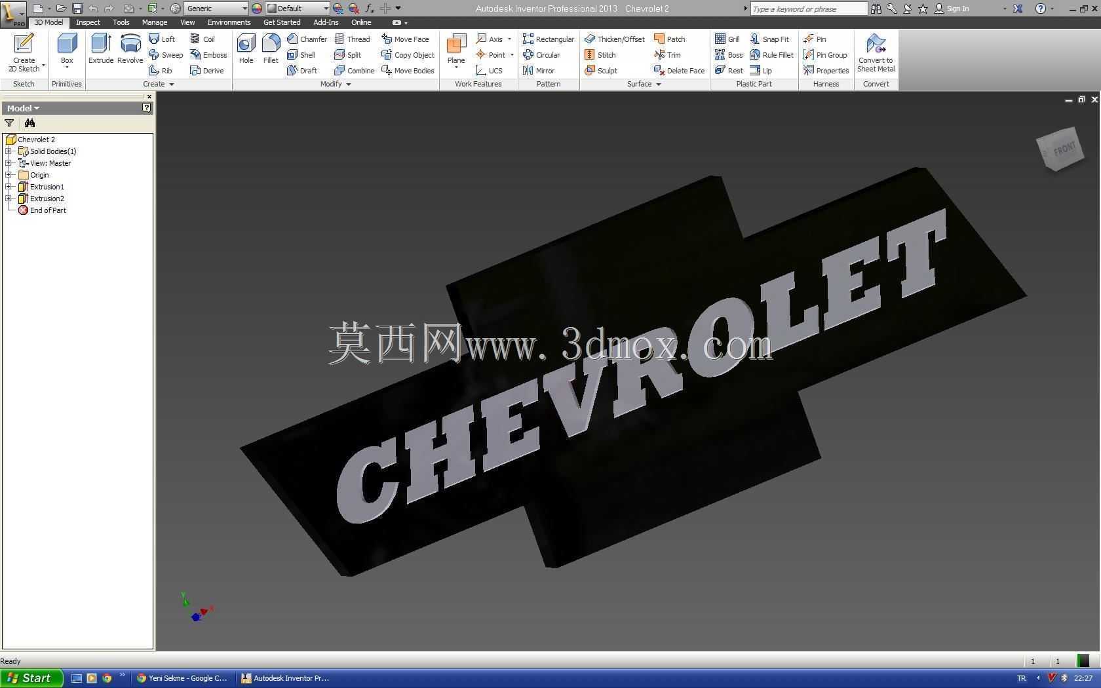Select the Grill plastic part tool

click(727, 39)
